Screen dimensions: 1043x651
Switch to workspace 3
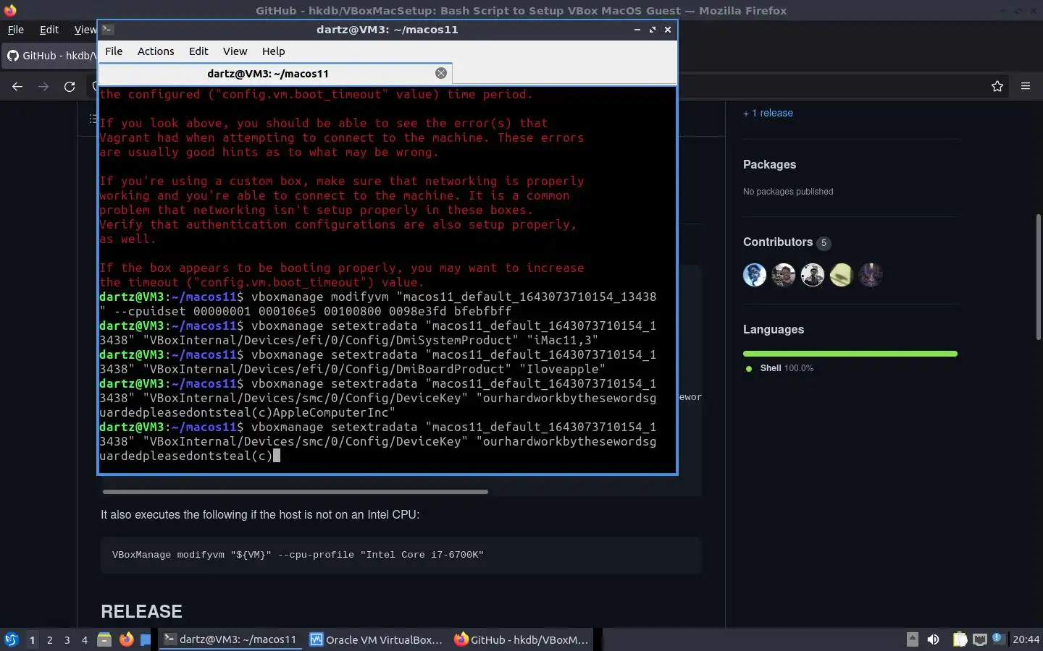[67, 639]
